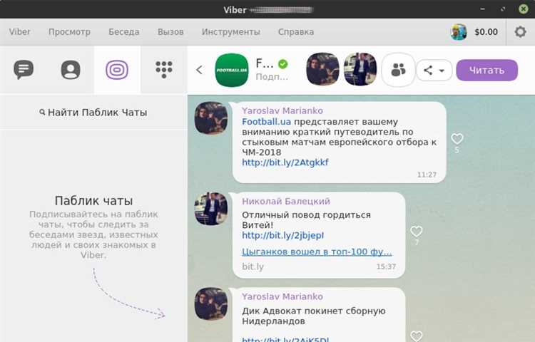The width and height of the screenshot is (535, 342).
Task: Open the Инструменты menu
Action: tap(230, 32)
